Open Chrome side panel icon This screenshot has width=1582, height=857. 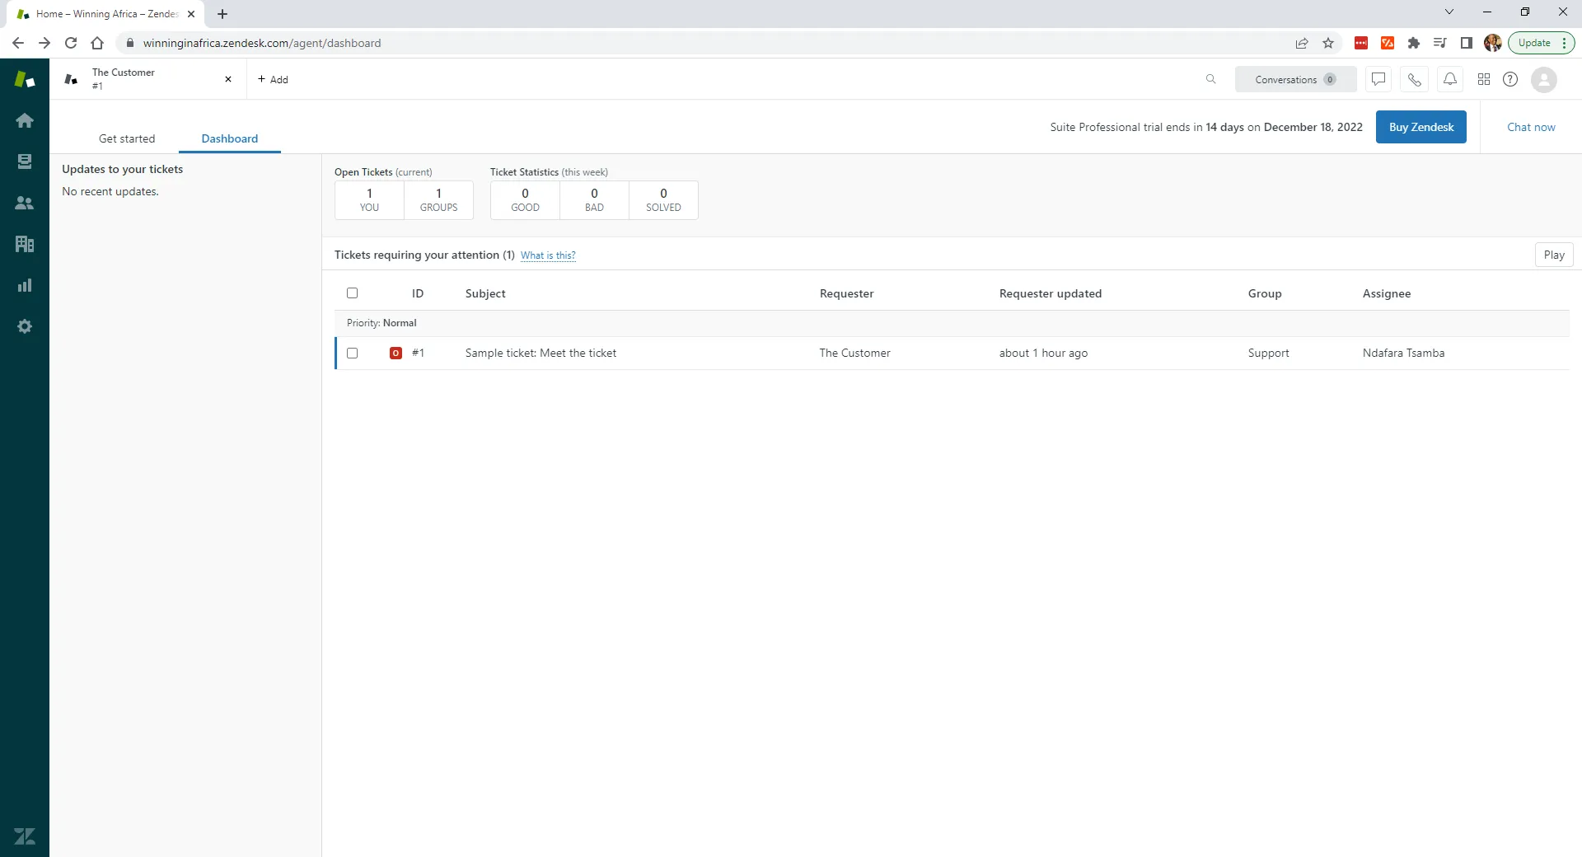1467,43
